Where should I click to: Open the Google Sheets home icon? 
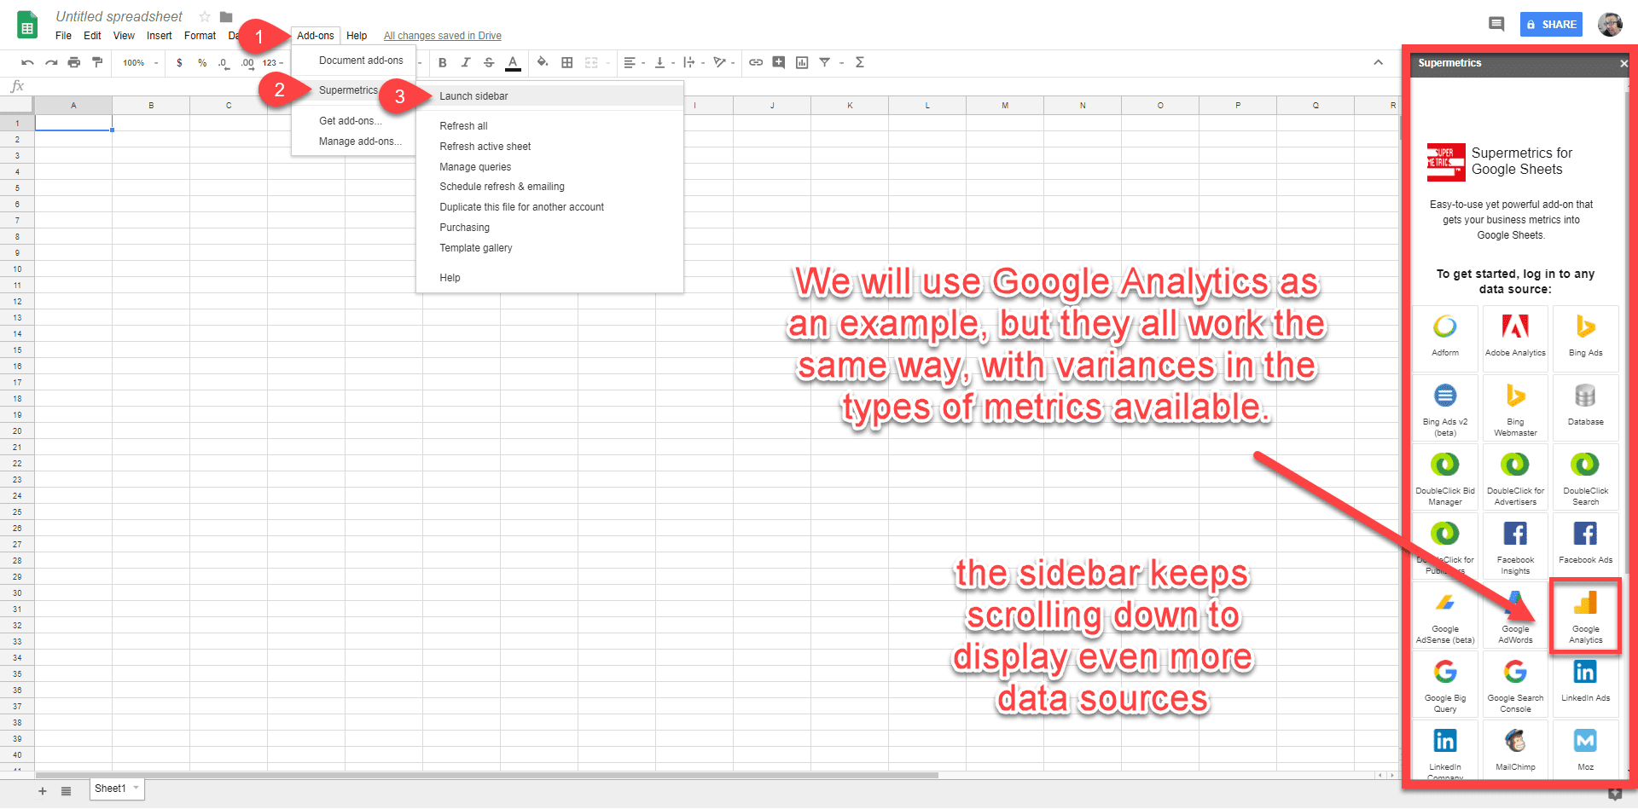27,25
